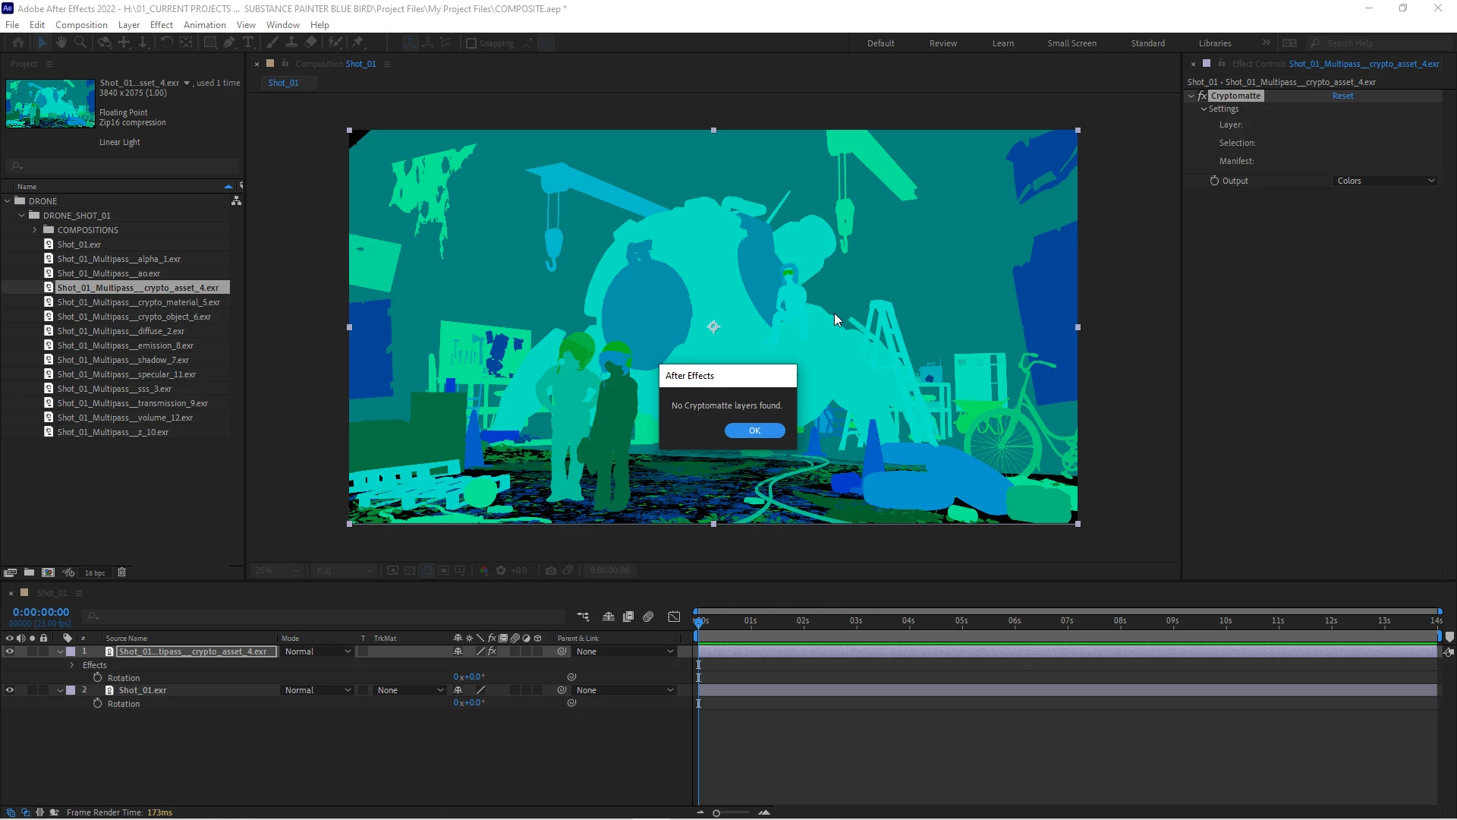Select the Zoom tool
1457x820 pixels.
point(80,43)
